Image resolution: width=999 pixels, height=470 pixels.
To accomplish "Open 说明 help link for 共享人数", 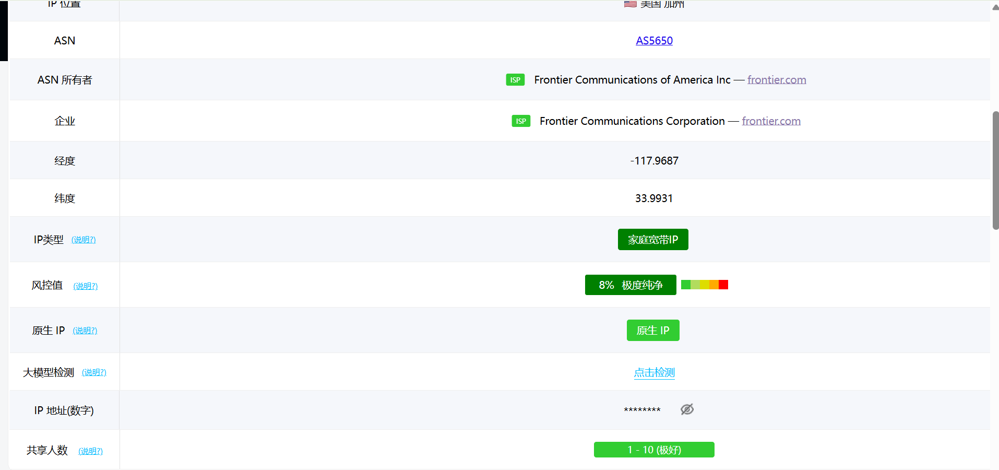I will (x=90, y=451).
